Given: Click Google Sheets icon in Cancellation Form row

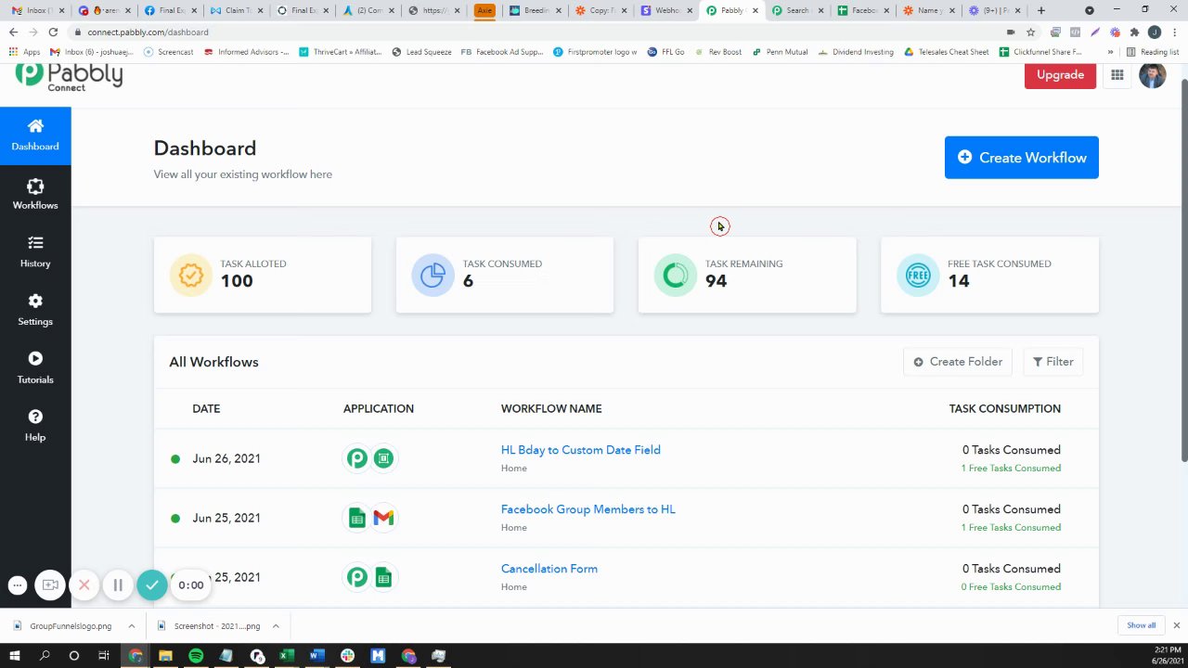Looking at the screenshot, I should (x=383, y=577).
